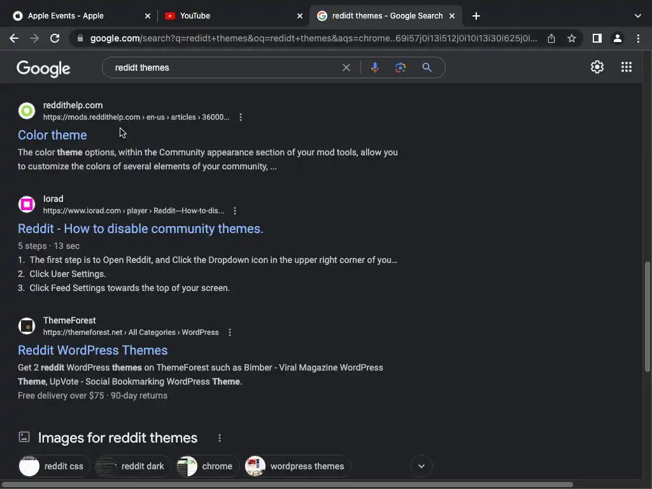This screenshot has height=489, width=652.
Task: Select the chrome image chip
Action: (x=208, y=466)
